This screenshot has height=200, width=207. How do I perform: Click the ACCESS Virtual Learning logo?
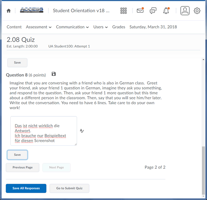coord(32,11)
